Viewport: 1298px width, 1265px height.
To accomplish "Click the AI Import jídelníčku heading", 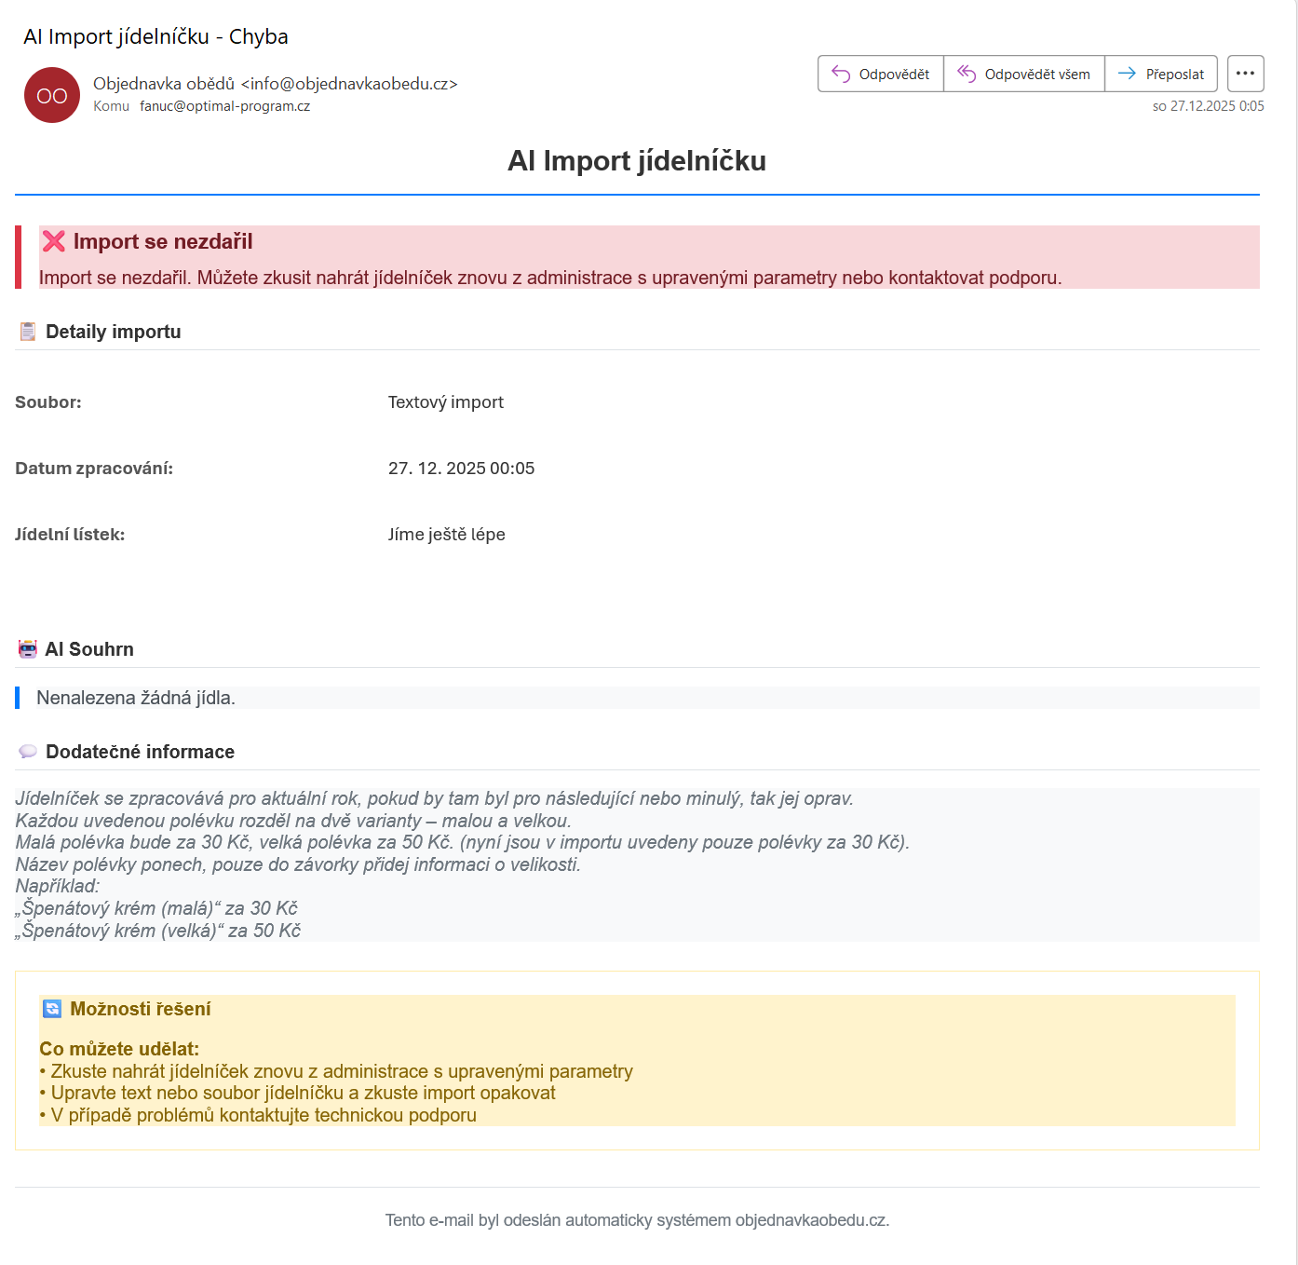I will (637, 161).
